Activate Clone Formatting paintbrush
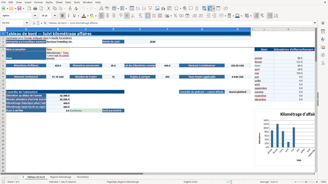 click(70, 8)
